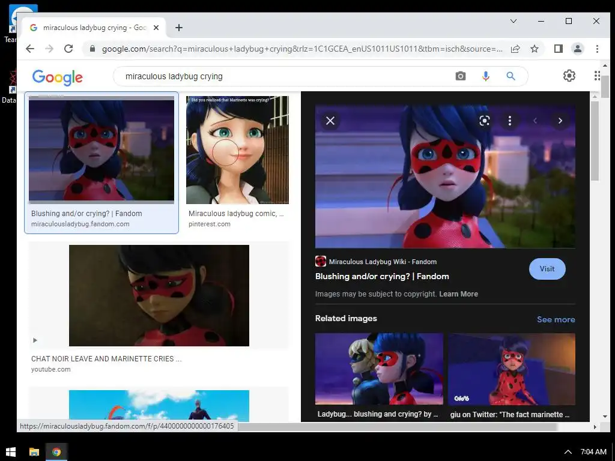Click the Related images heading
Screen dimensions: 615x461
coord(346,318)
